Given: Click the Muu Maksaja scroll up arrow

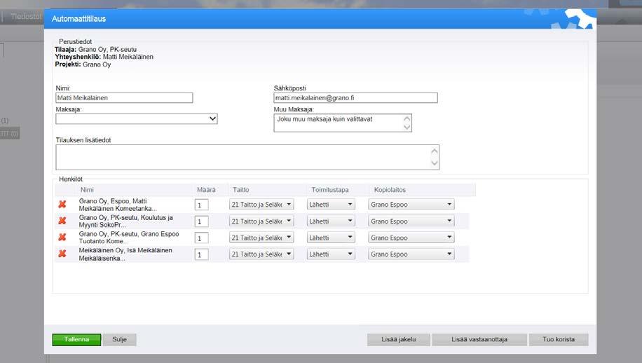Looking at the screenshot, I should tap(407, 118).
